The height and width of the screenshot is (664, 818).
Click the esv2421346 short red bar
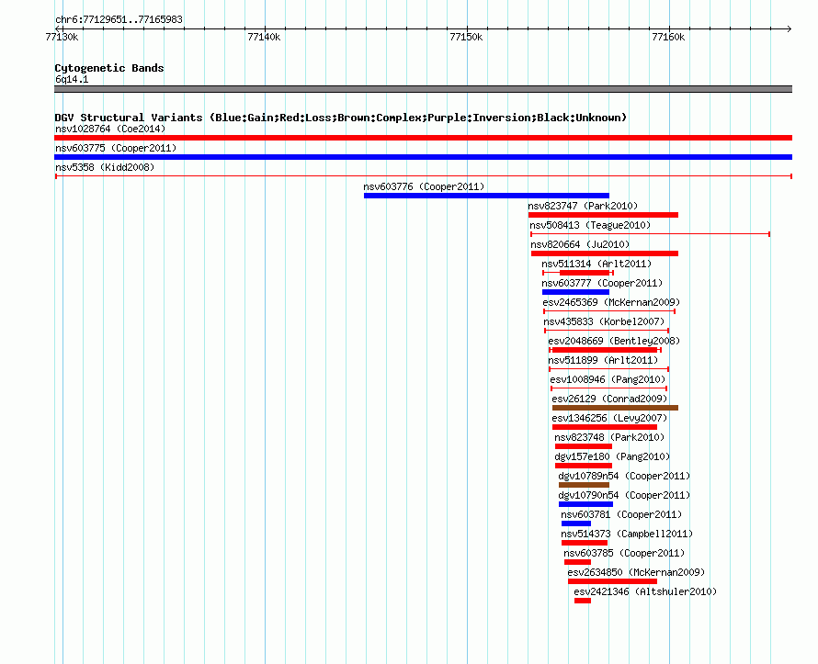[583, 601]
